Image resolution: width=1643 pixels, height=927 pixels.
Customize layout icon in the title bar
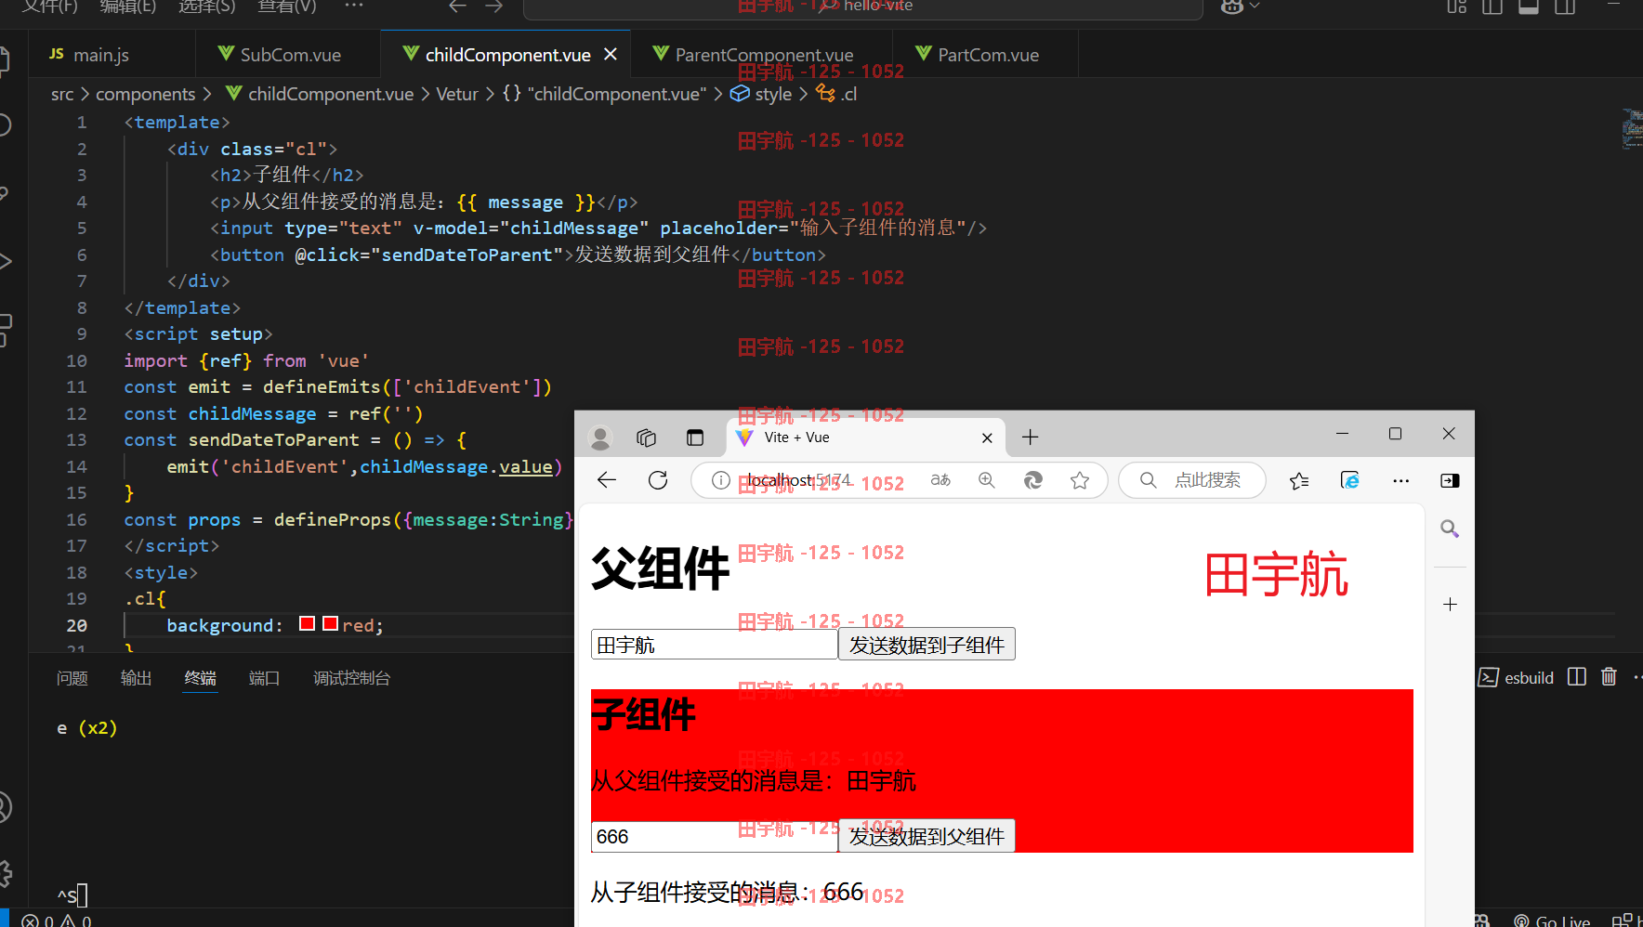pos(1456,7)
